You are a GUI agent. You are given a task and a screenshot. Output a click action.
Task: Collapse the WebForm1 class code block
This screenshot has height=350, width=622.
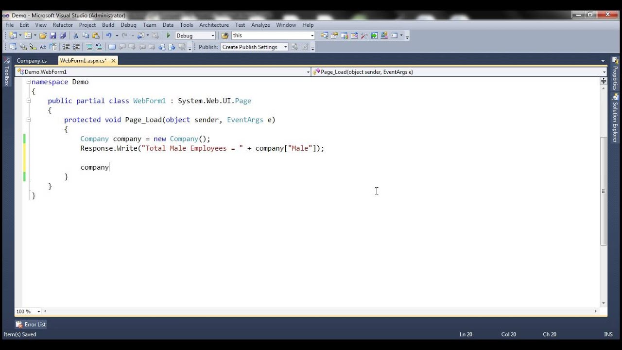[29, 101]
